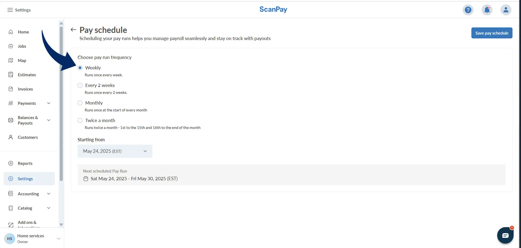
Task: Open Home in the sidebar
Action: click(x=23, y=32)
